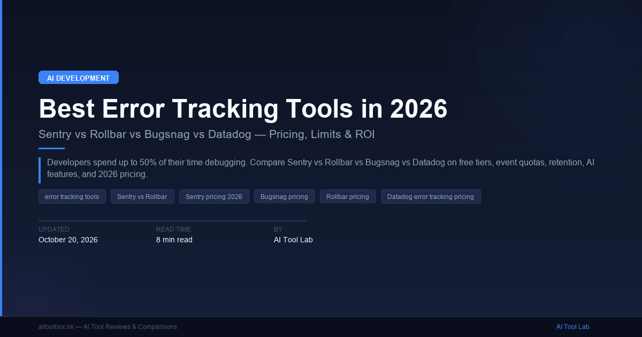The height and width of the screenshot is (337, 642).
Task: Open the 'Rollbar pricing' tag
Action: click(348, 197)
